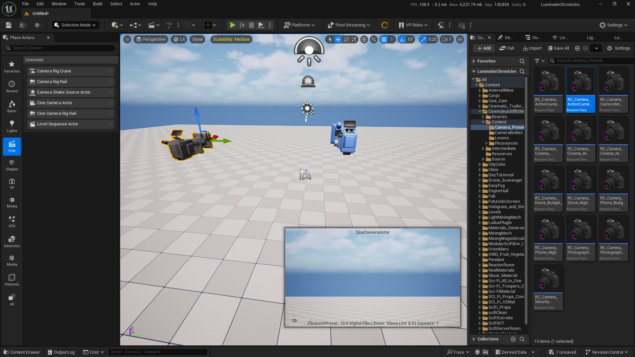The width and height of the screenshot is (635, 357).
Task: Open the Shapes category
Action: (12, 165)
